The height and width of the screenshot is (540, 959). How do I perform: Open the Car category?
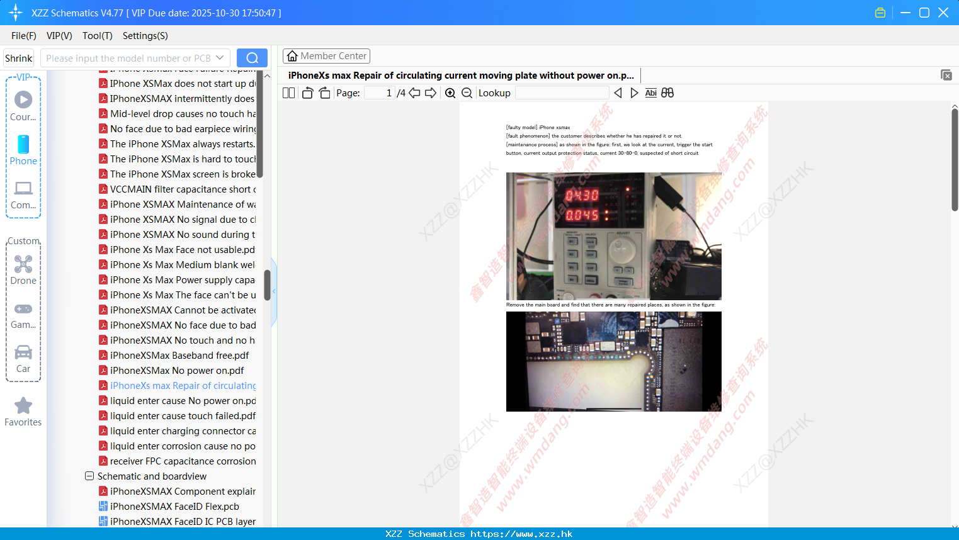click(23, 358)
